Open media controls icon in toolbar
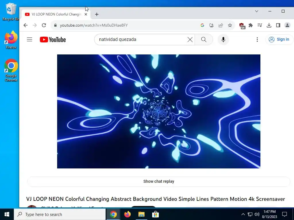 coord(260,25)
